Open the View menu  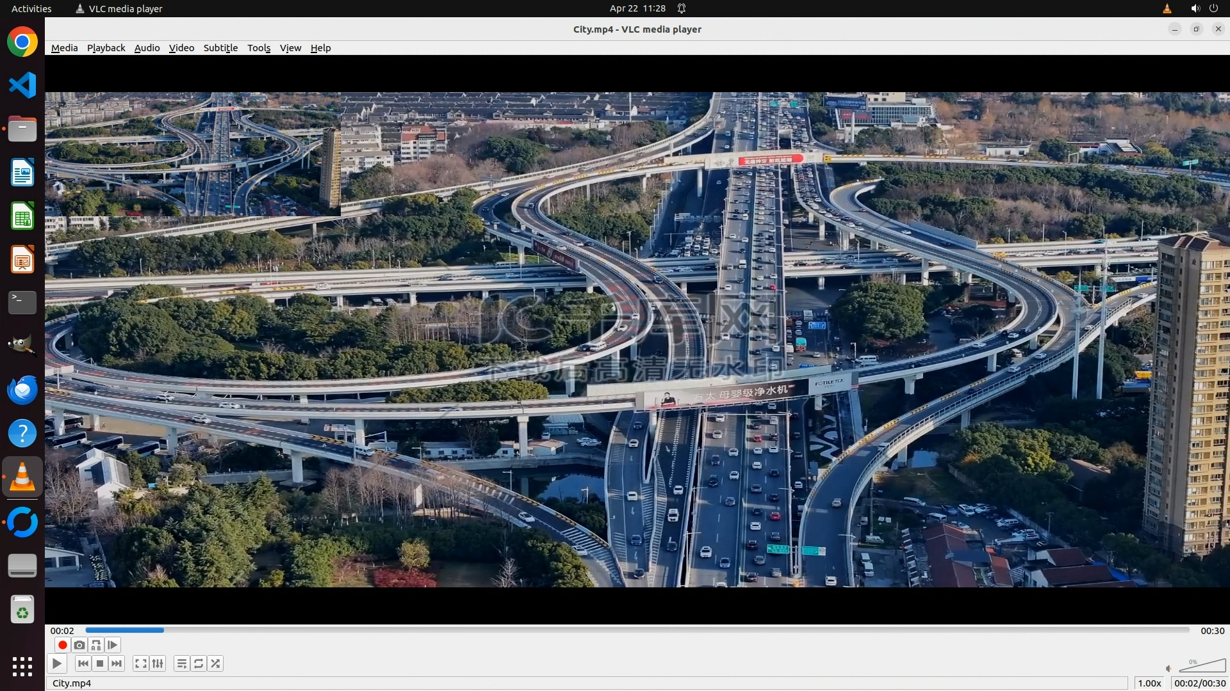point(290,48)
